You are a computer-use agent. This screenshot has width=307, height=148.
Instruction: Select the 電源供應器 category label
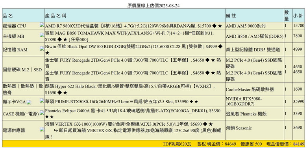(14, 131)
